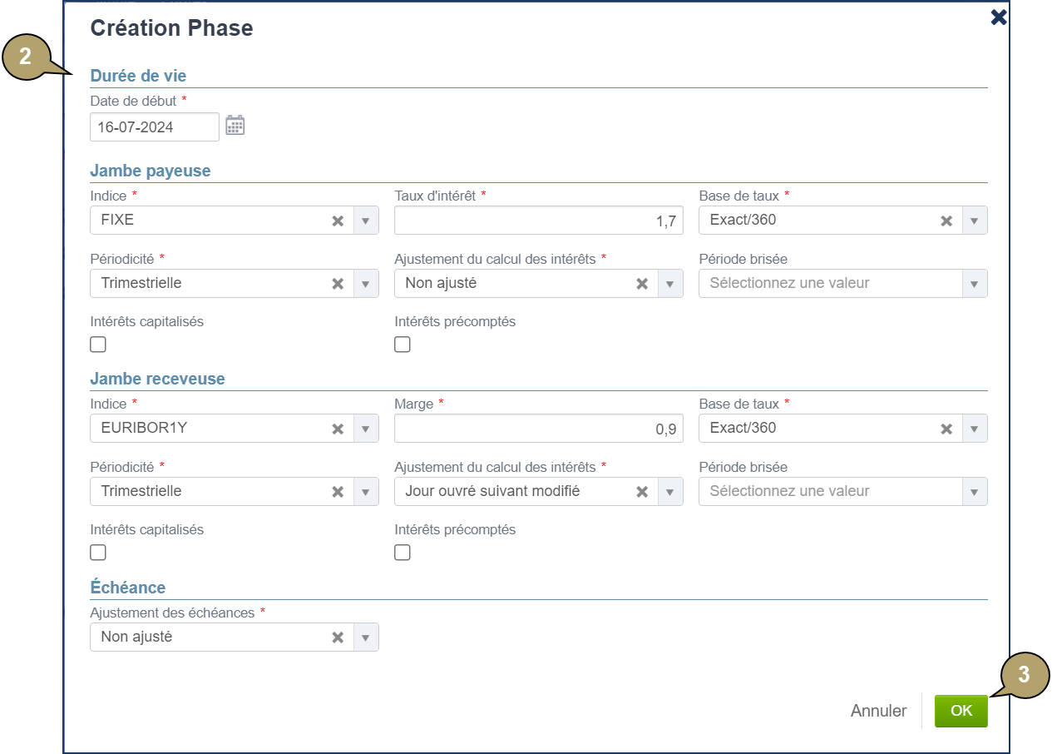Expand the Jambe payeuse Période brisée dropdown

tap(975, 283)
